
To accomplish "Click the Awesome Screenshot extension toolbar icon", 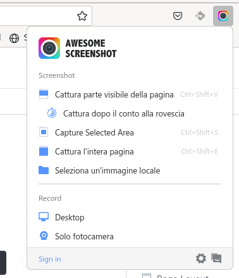I will point(223,16).
